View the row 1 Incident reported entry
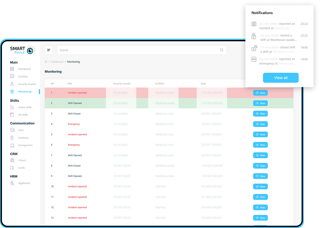This screenshot has height=228, width=320. pos(260,93)
